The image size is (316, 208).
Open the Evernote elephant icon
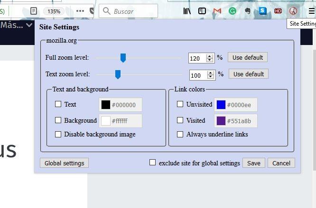pyautogui.click(x=248, y=11)
